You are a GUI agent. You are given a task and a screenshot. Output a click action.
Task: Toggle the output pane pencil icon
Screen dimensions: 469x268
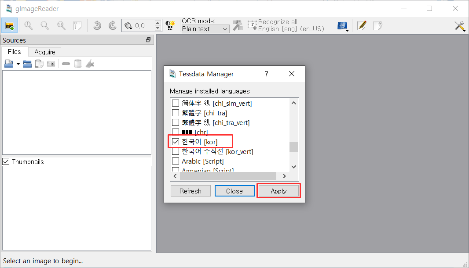pyautogui.click(x=362, y=25)
